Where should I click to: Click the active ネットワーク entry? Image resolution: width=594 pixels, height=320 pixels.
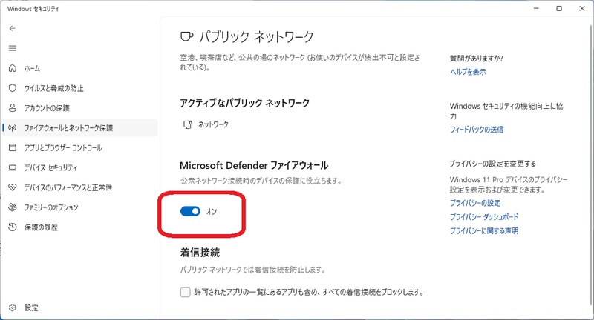coord(213,125)
